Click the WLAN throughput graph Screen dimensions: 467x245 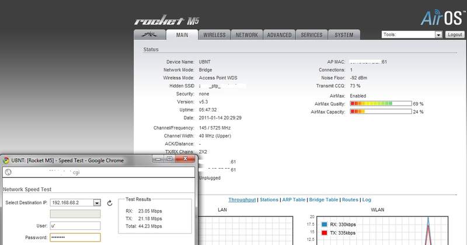click(382, 231)
